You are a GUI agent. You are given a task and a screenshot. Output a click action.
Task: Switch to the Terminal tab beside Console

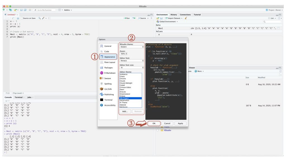pyautogui.click(x=19, y=97)
